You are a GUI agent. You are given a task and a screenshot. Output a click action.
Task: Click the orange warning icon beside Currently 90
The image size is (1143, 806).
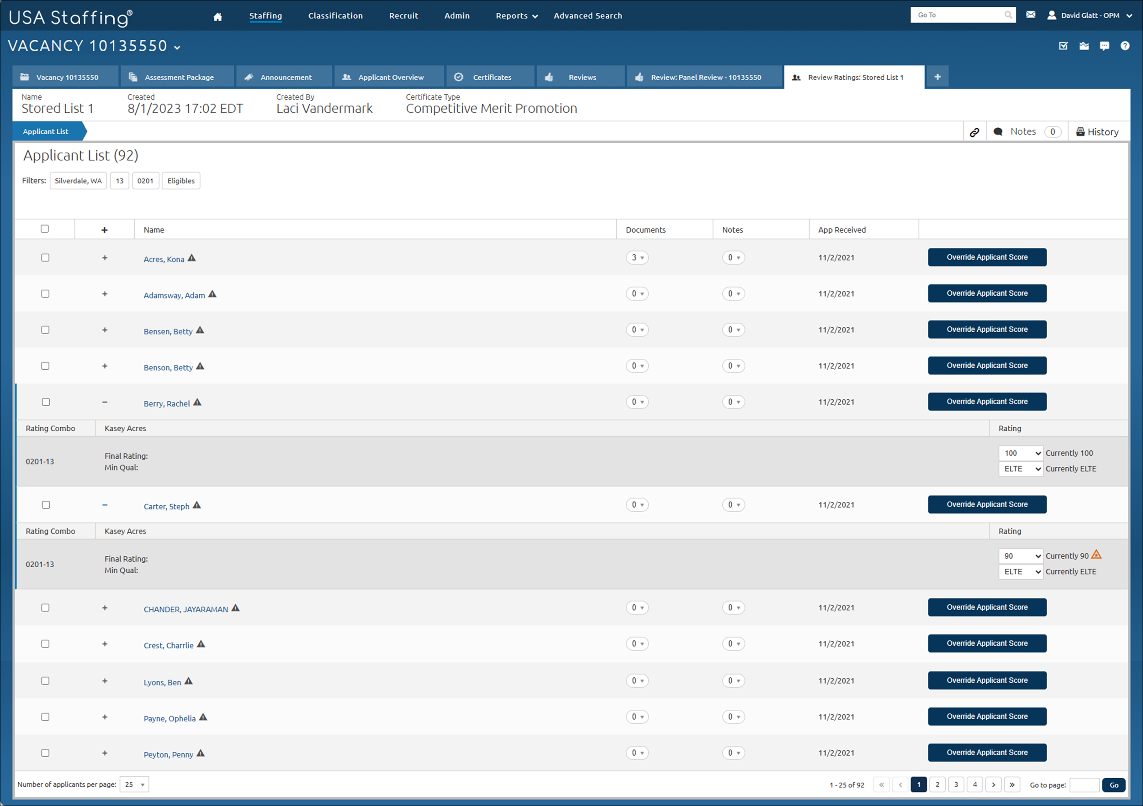[1096, 555]
